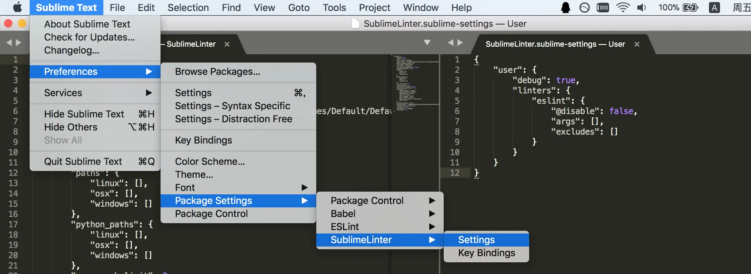The image size is (751, 274).
Task: Click the SublimeLinter.sublime-settings — User tab label
Action: [555, 44]
